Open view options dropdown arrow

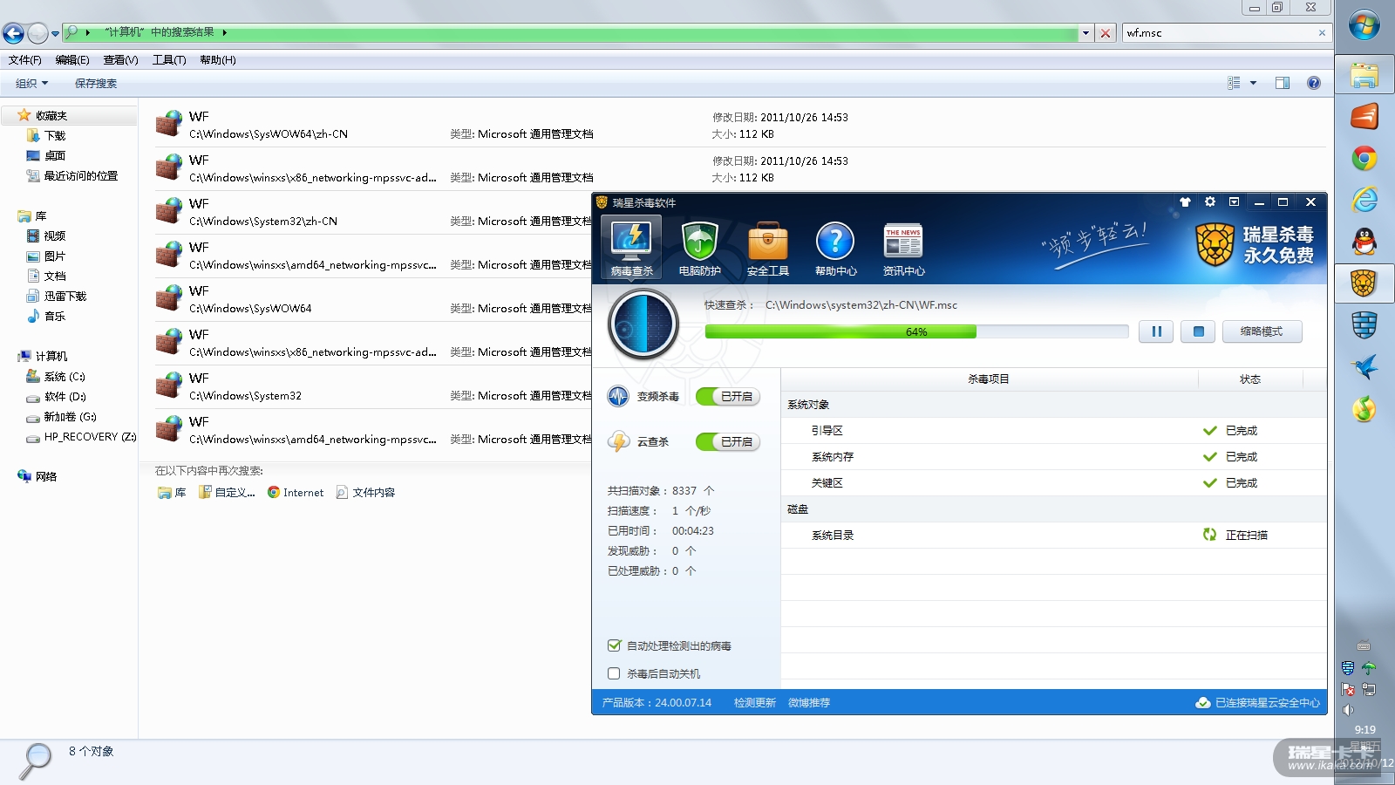1254,84
